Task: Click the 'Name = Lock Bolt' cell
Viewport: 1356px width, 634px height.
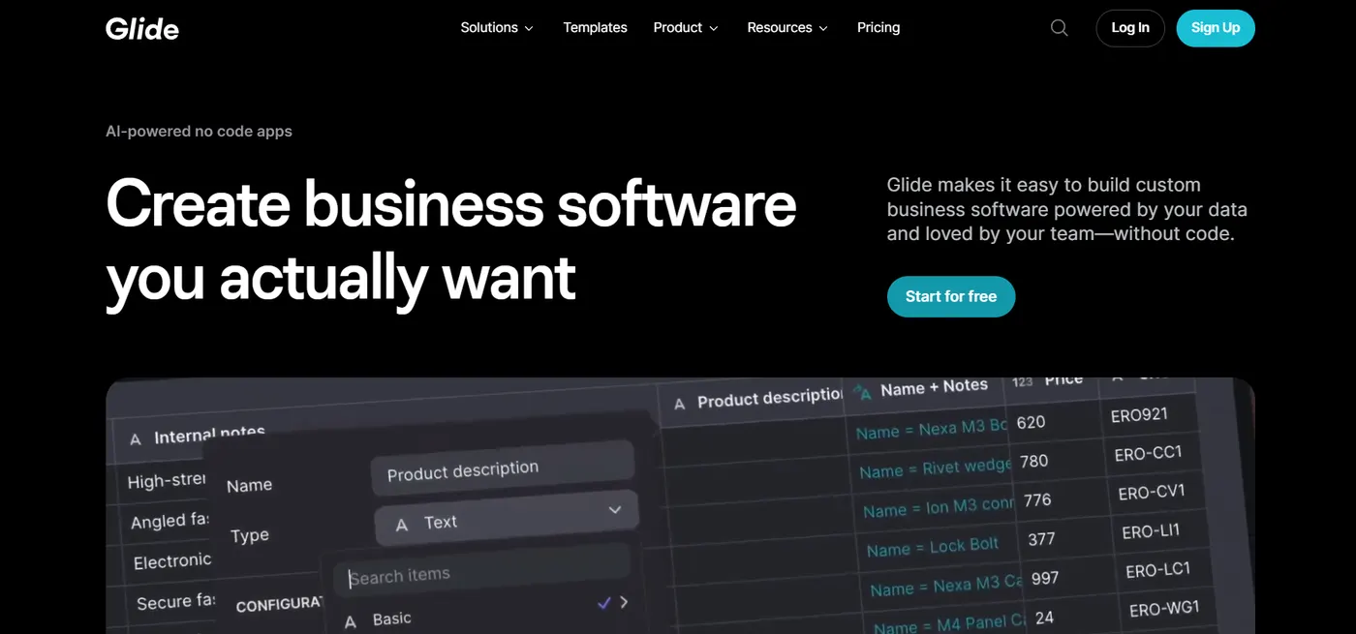Action: [932, 547]
